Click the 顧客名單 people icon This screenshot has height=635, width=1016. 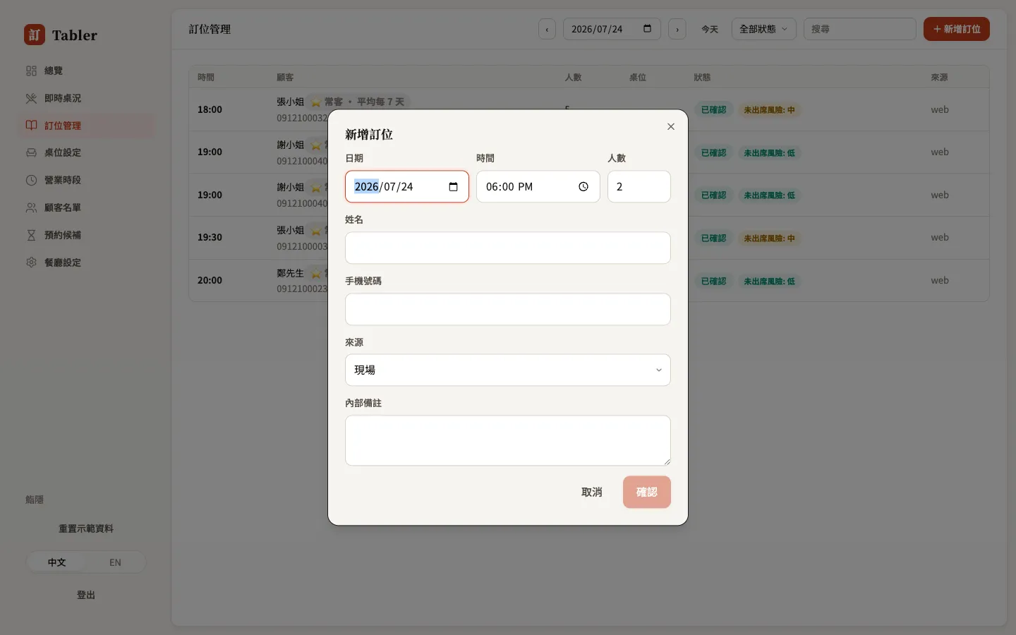[x=31, y=207]
